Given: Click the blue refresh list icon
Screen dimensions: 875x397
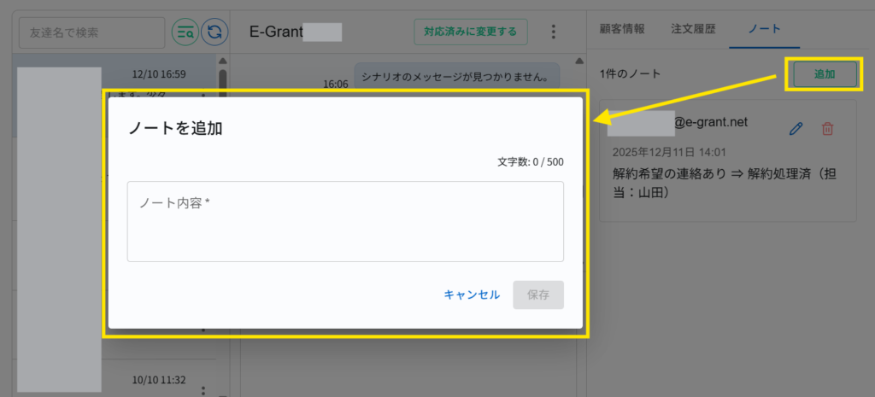Looking at the screenshot, I should 214,32.
